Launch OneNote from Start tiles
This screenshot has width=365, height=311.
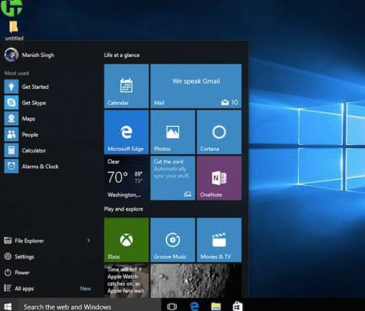click(x=219, y=178)
